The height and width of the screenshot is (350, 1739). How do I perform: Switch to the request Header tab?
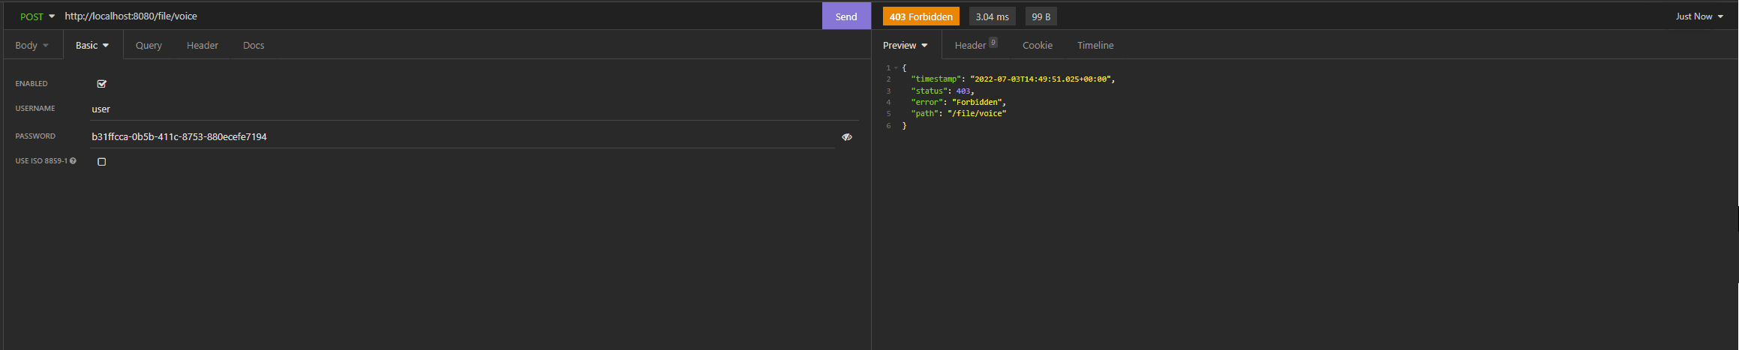click(203, 46)
